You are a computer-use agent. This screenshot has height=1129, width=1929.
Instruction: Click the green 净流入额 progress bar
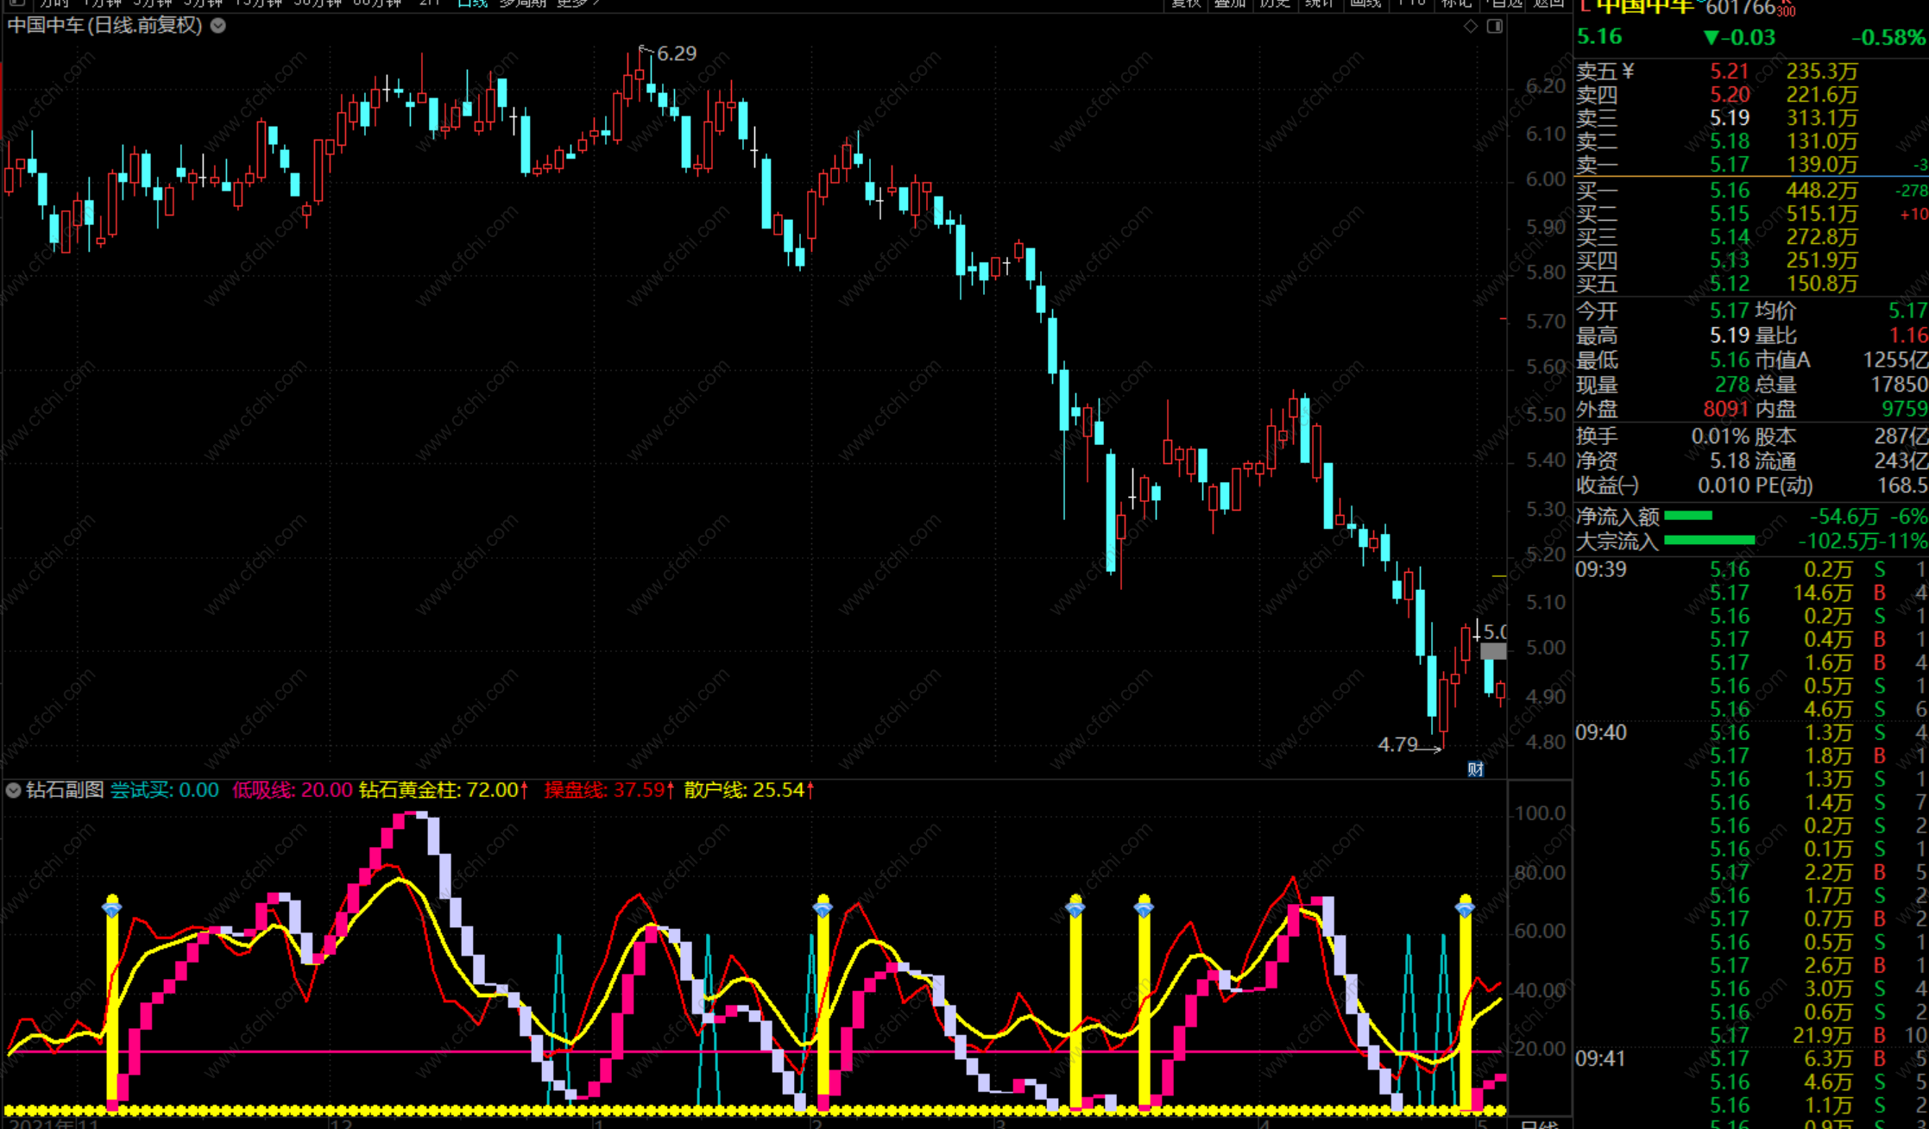pos(1687,516)
